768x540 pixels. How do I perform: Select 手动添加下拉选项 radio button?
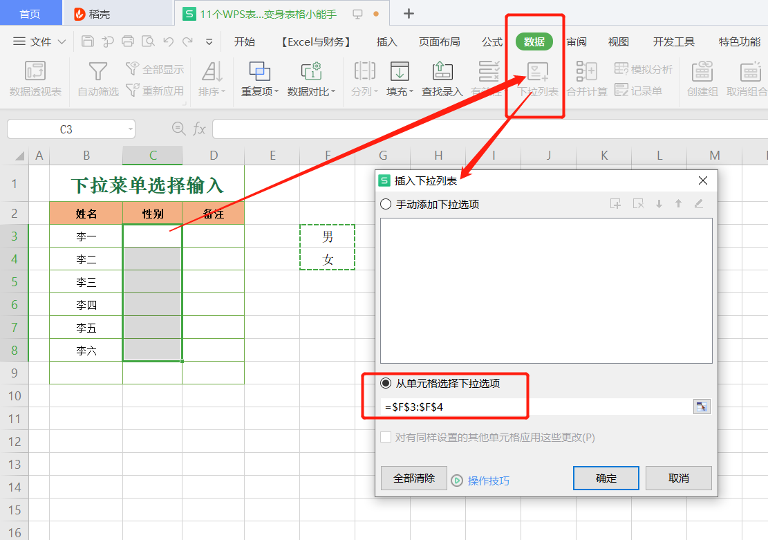386,205
